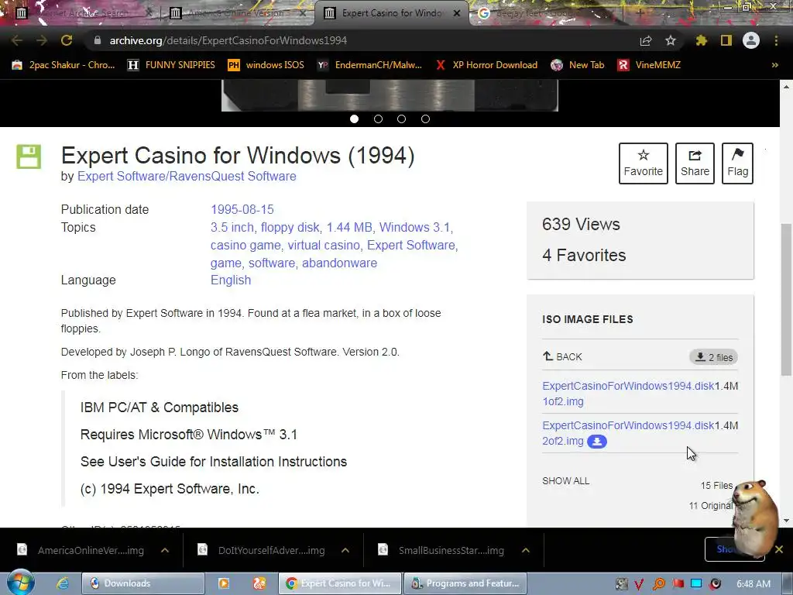Open the Chrome three-dot menu
Screen dimensions: 793x595
(776, 40)
